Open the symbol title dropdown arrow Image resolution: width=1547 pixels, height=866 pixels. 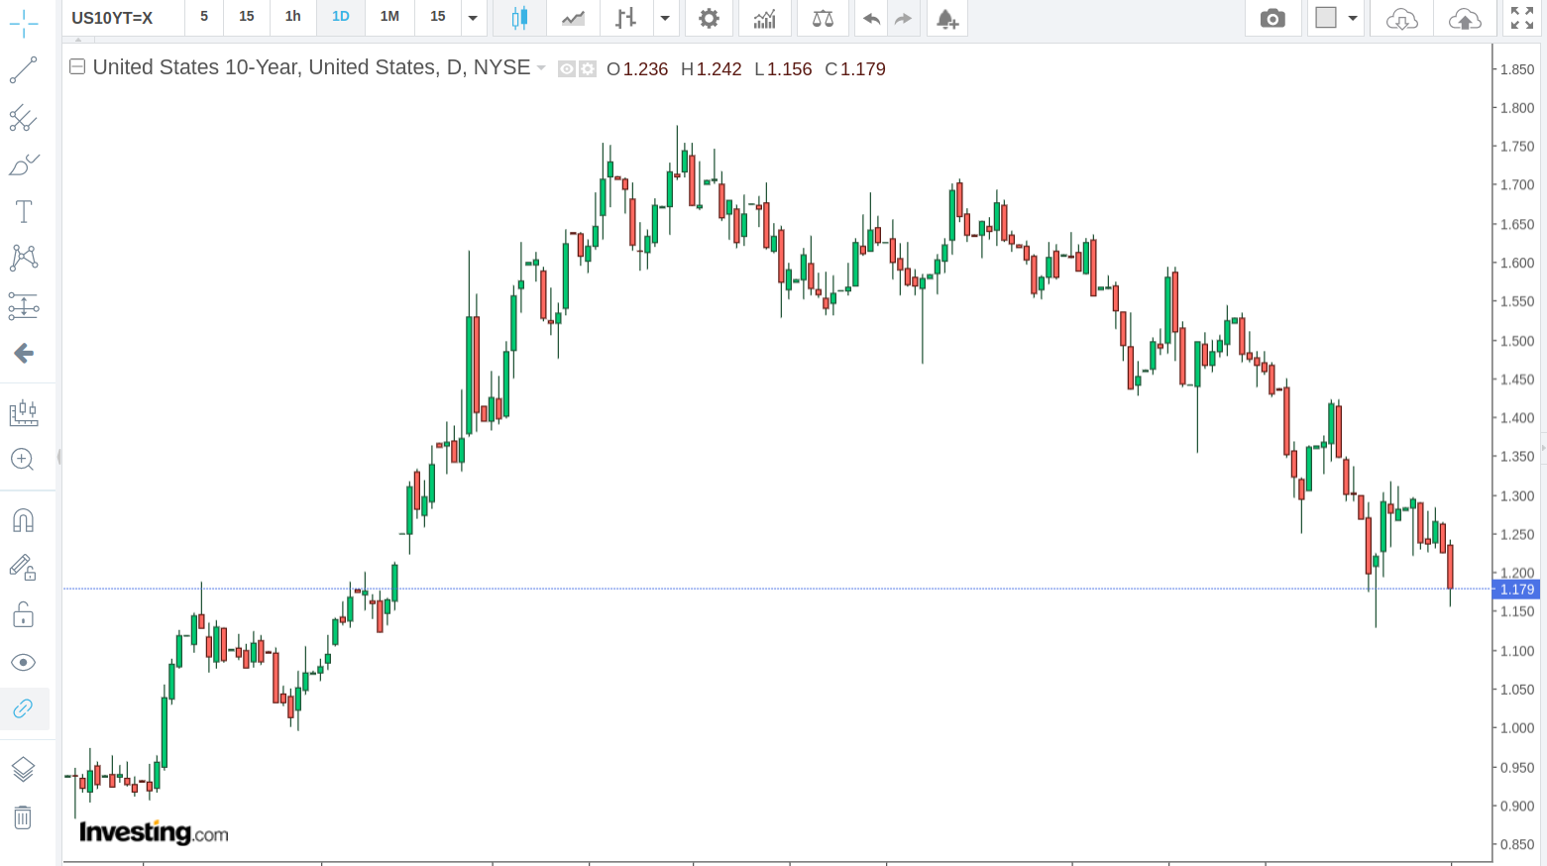coord(541,68)
